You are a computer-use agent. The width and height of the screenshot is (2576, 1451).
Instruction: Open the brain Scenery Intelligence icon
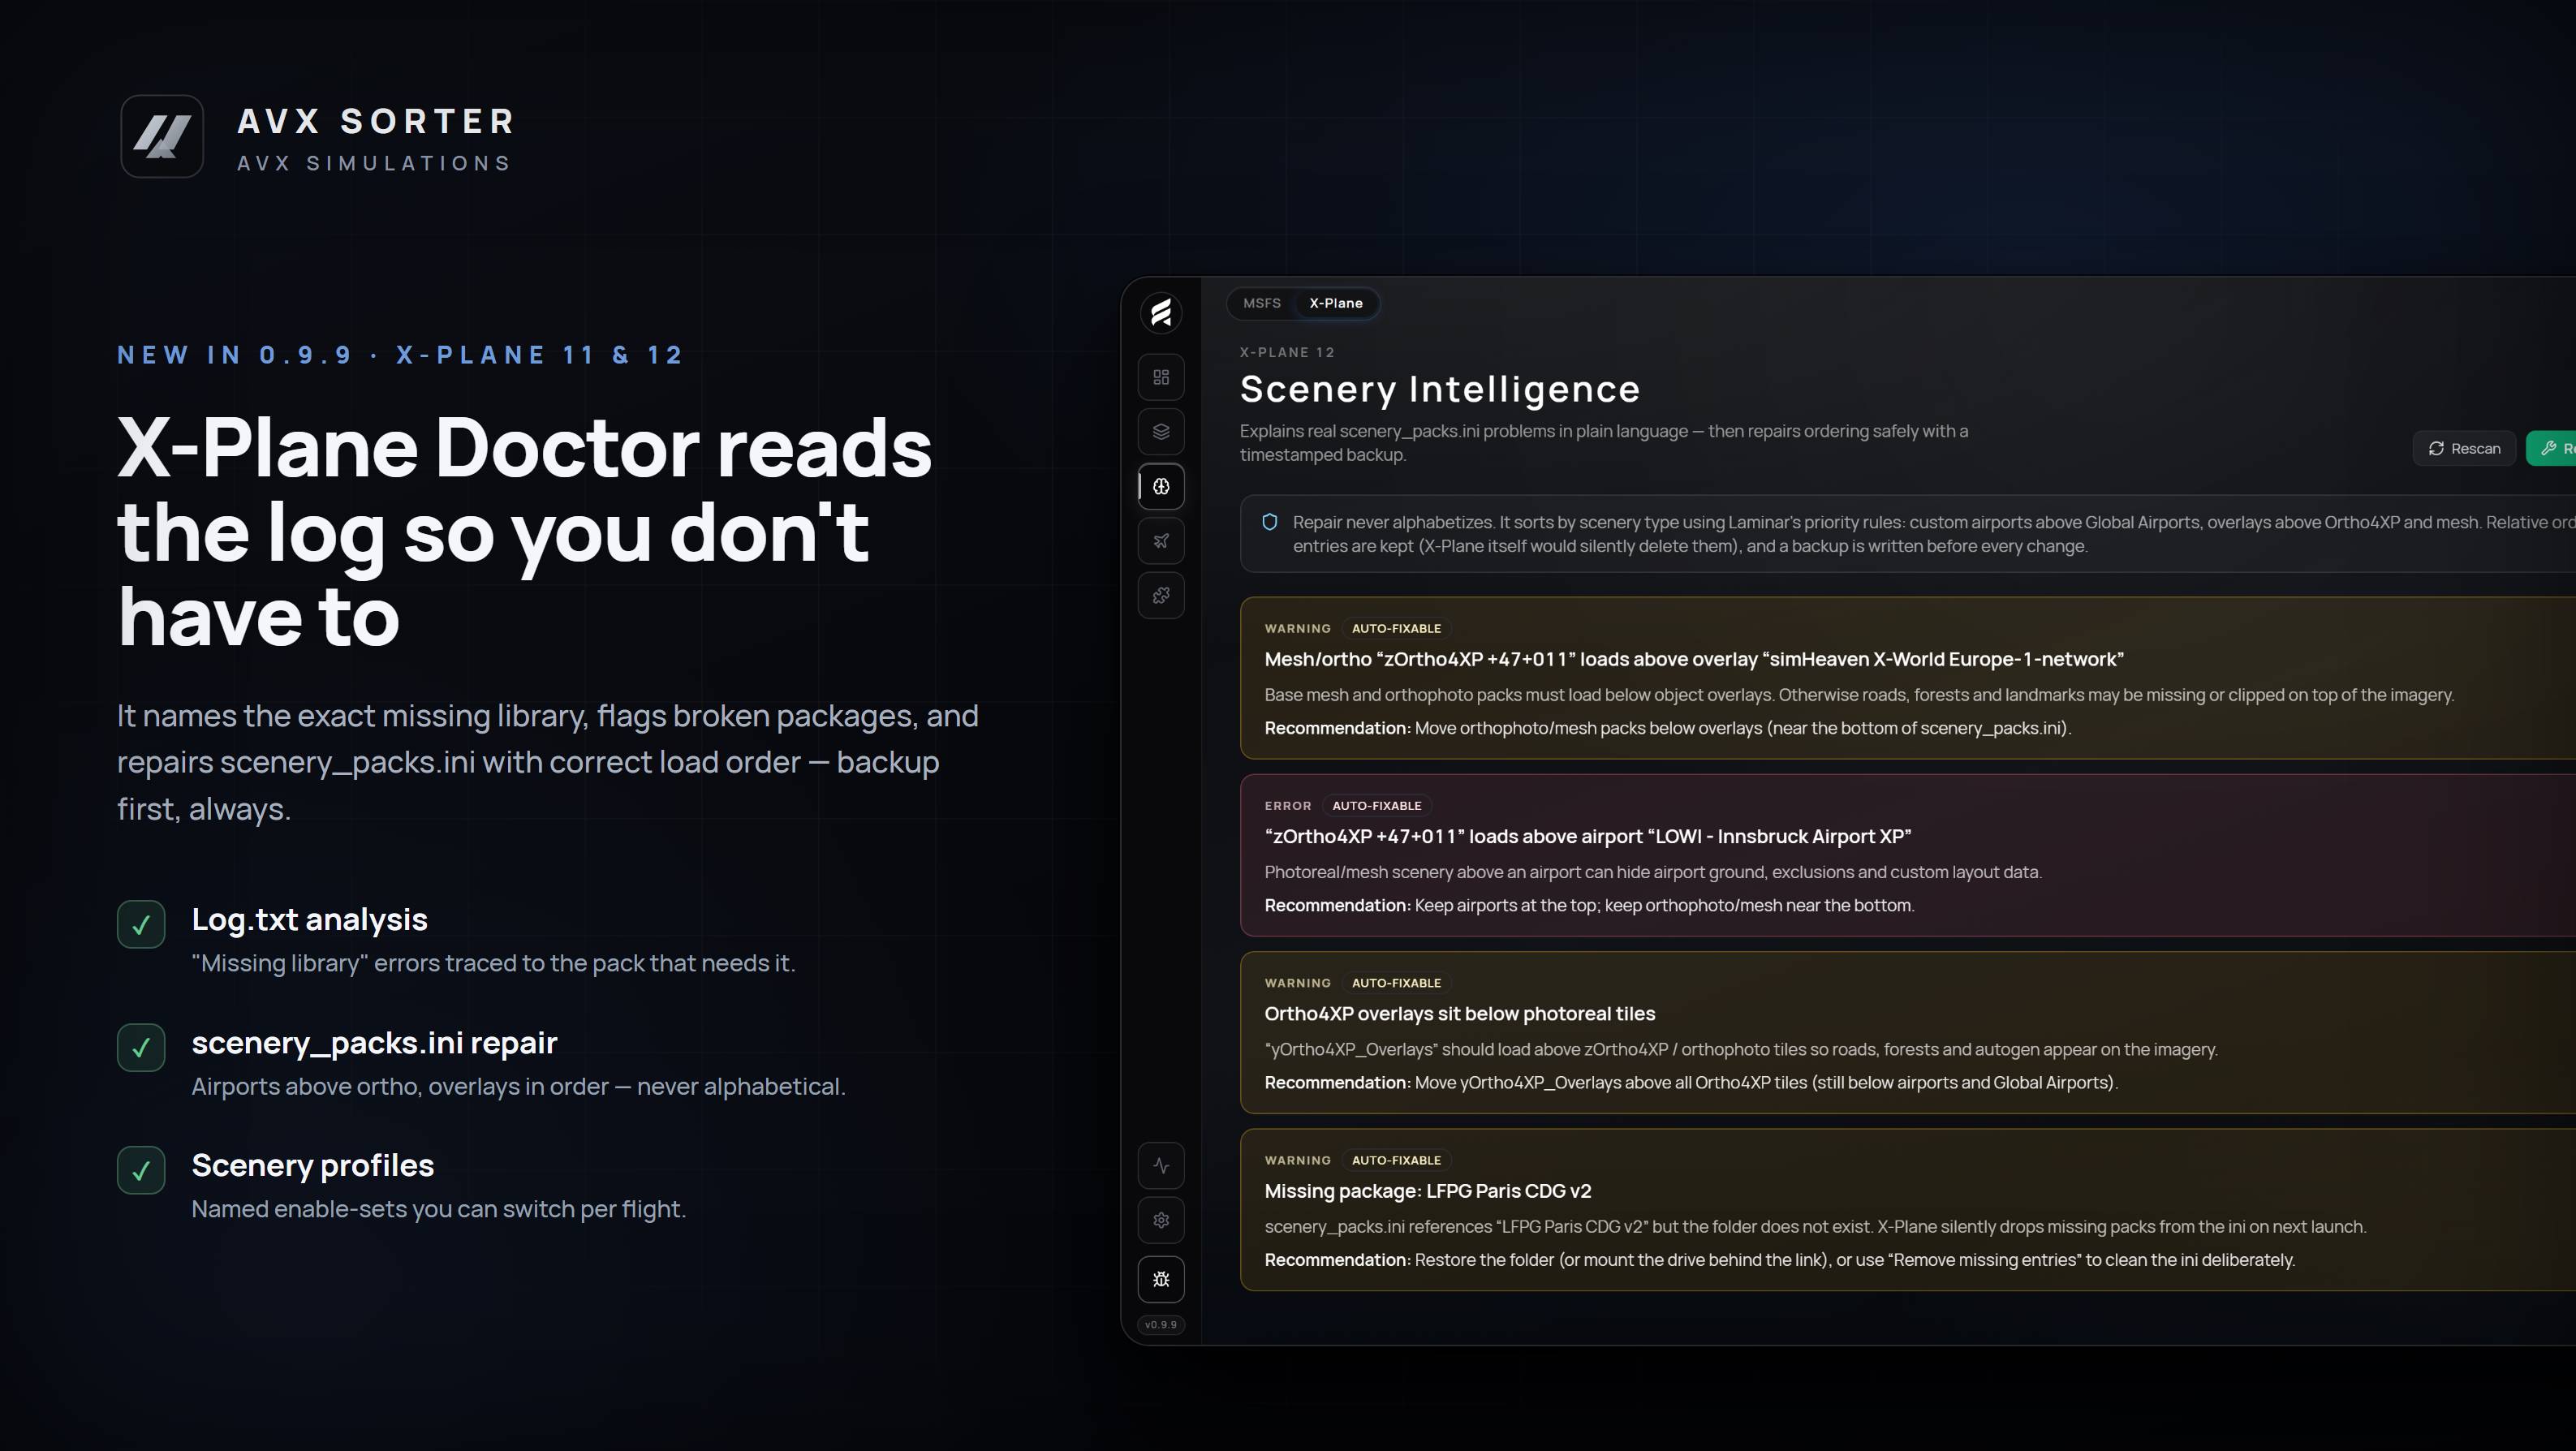pos(1161,486)
